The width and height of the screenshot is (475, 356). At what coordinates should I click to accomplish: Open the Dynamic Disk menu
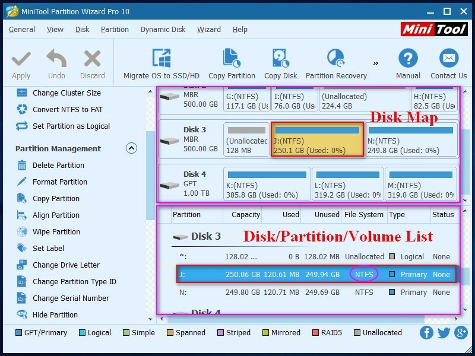(x=163, y=30)
